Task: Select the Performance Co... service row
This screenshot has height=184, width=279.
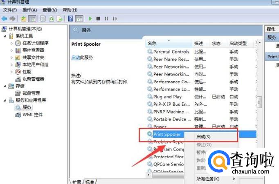Action: pos(201,82)
